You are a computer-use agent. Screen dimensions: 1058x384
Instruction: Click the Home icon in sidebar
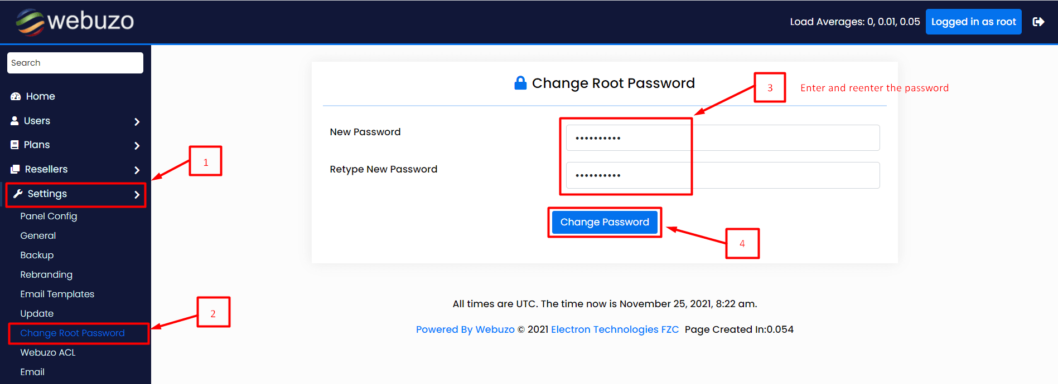[x=16, y=96]
